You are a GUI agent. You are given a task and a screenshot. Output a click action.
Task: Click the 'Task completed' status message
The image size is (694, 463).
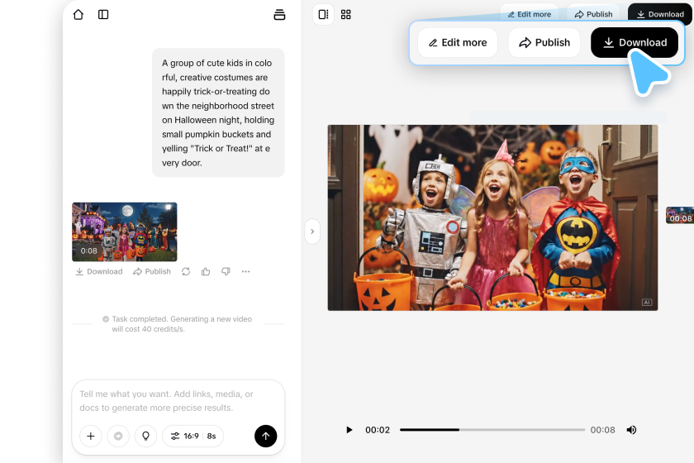point(178,324)
